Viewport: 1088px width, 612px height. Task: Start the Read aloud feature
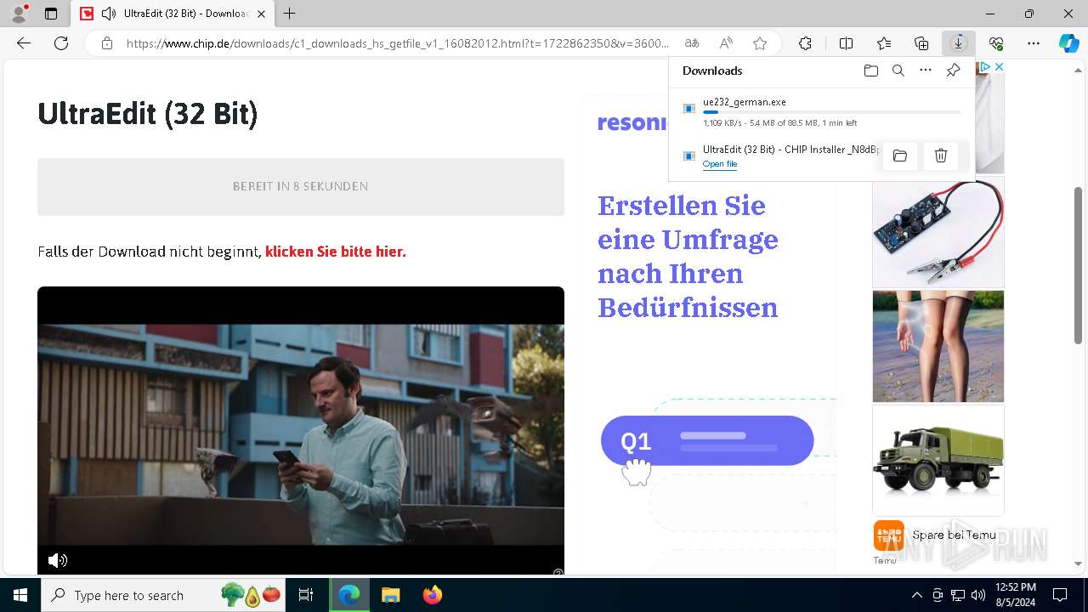pyautogui.click(x=726, y=43)
